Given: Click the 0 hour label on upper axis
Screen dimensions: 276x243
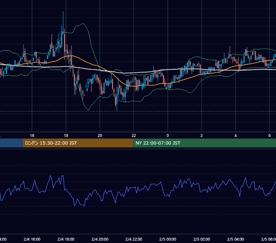Looking at the screenshot, I should point(168,136).
